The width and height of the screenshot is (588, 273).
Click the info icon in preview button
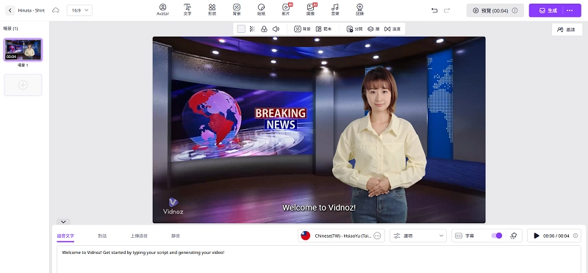coord(515,10)
